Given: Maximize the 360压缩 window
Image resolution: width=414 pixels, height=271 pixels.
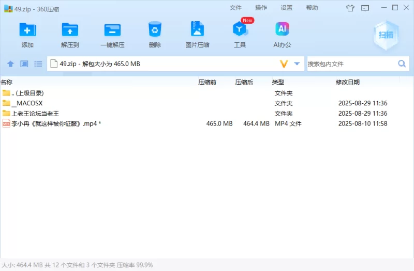Looking at the screenshot, I should 395,8.
